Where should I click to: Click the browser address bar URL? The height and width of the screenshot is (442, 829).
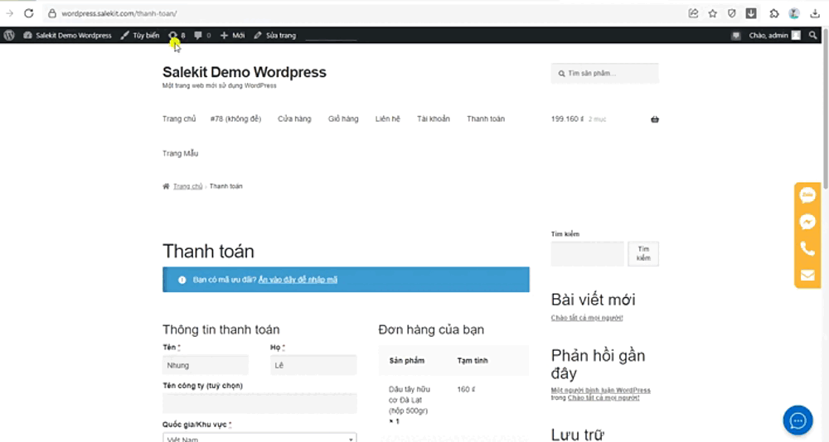[x=119, y=13]
